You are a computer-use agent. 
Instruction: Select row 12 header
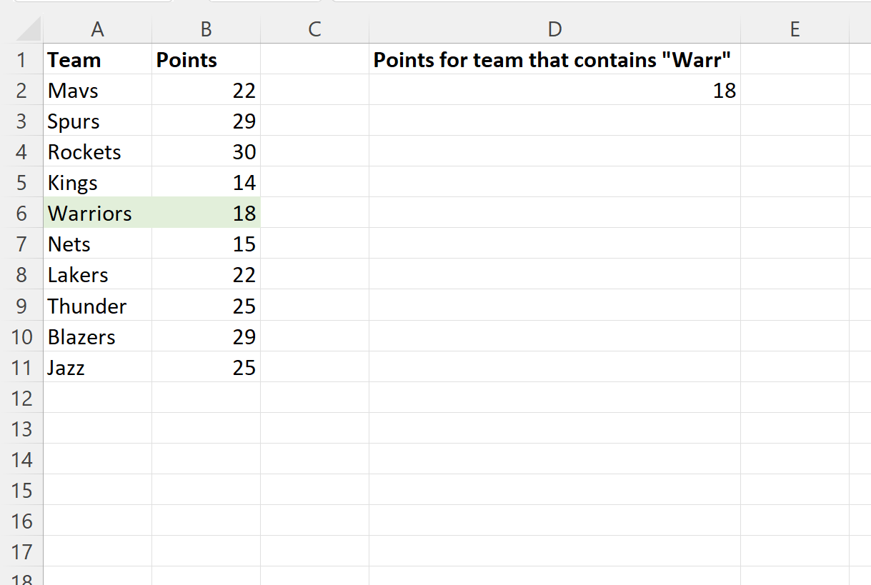click(21, 398)
